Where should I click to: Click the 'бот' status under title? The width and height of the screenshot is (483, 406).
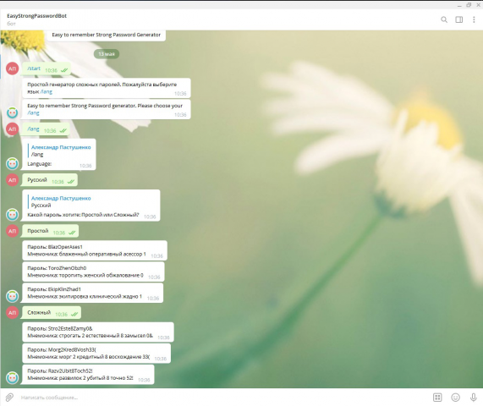coord(11,24)
